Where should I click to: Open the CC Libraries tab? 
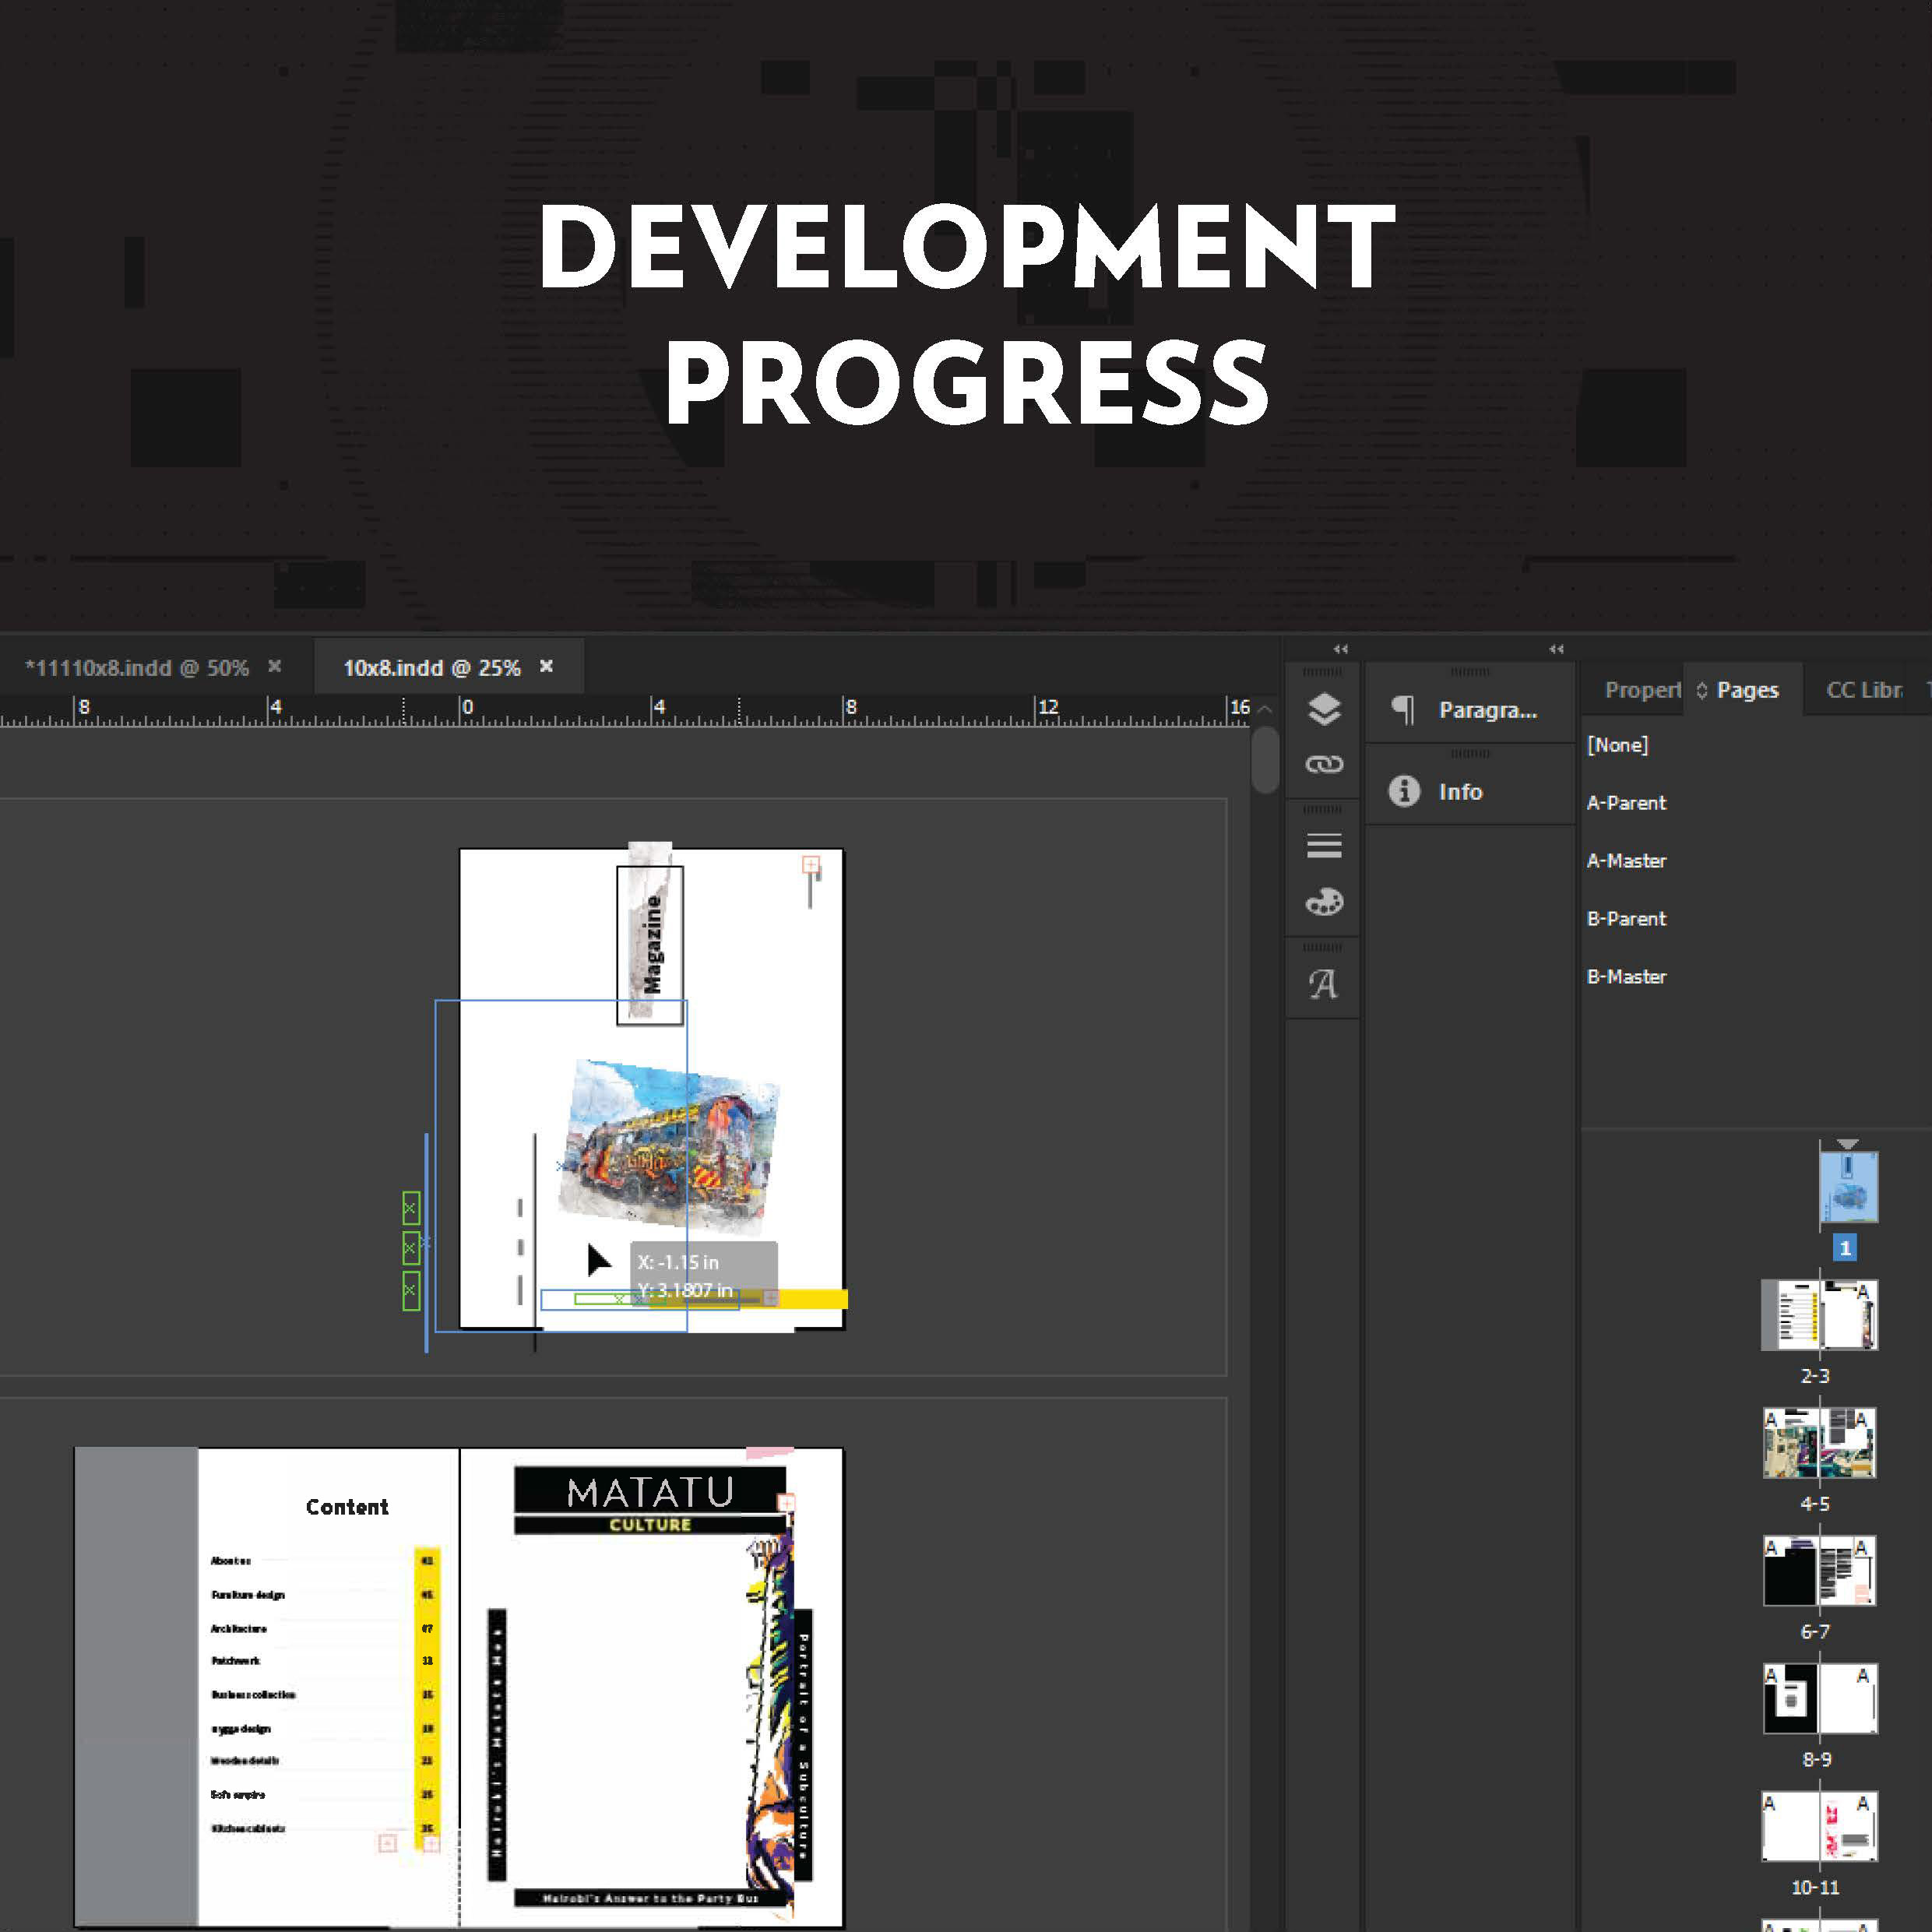click(1863, 690)
